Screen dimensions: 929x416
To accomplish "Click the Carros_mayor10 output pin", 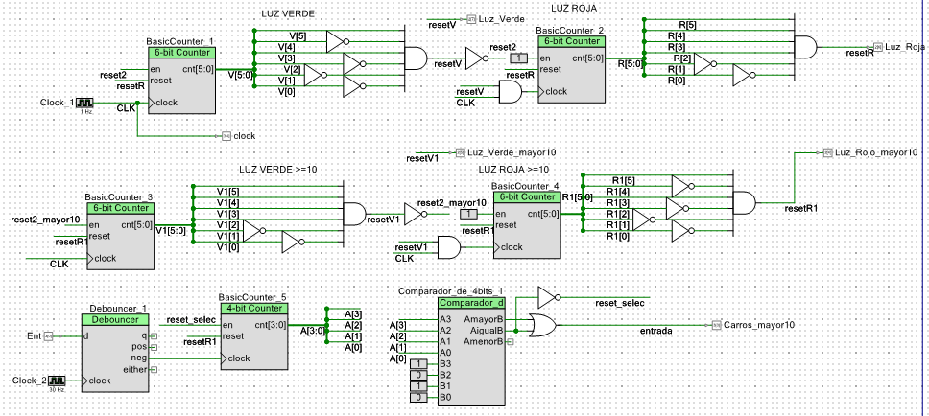I will click(716, 325).
